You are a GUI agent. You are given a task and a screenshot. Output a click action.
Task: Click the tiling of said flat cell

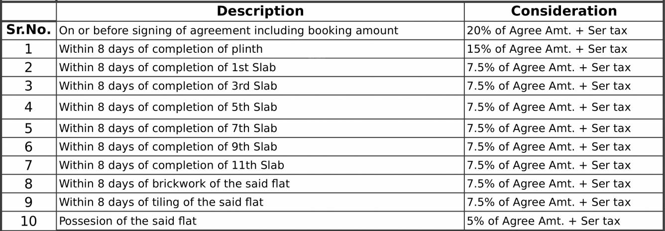[x=260, y=202]
